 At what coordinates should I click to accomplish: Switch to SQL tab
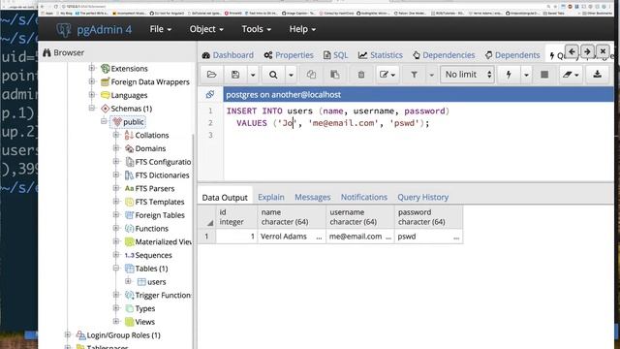[335, 55]
